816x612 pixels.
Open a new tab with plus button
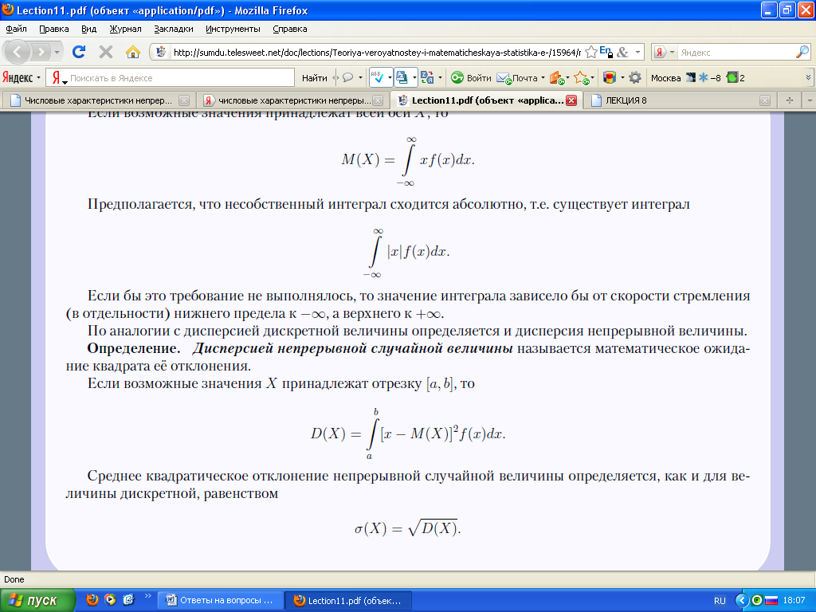pyautogui.click(x=790, y=100)
